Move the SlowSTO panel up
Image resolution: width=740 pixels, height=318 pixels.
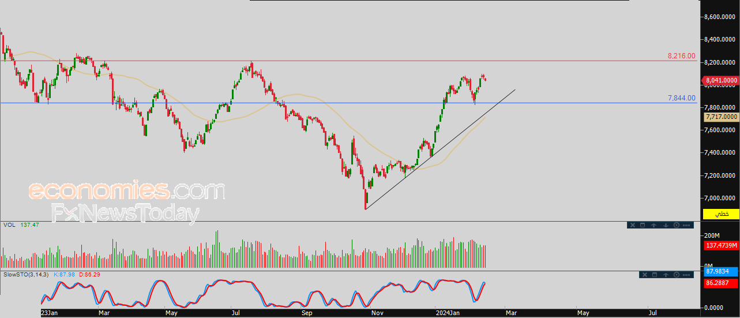point(666,275)
